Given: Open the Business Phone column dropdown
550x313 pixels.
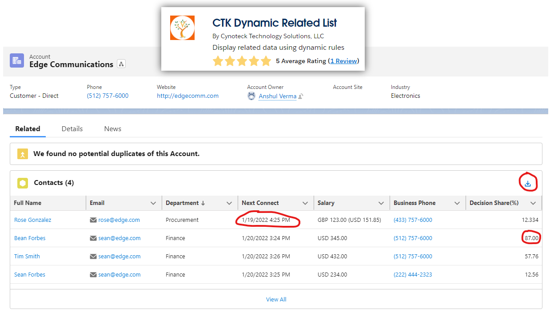Looking at the screenshot, I should 457,203.
